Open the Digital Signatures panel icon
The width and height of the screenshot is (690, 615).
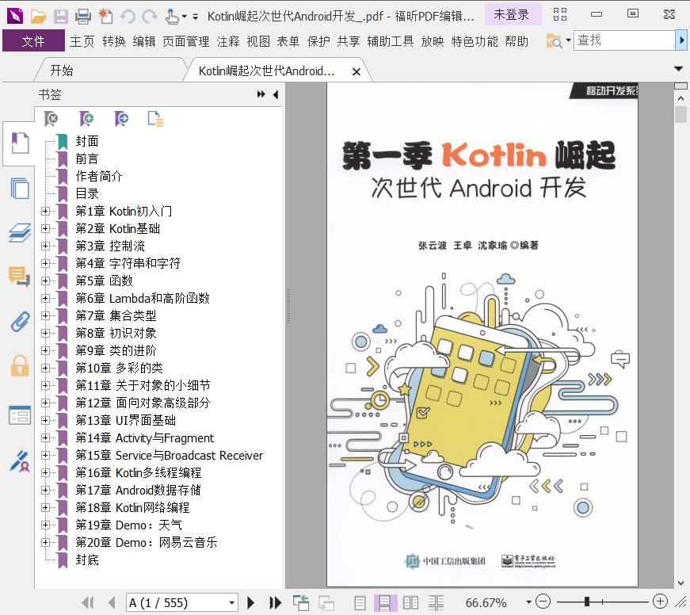20,461
